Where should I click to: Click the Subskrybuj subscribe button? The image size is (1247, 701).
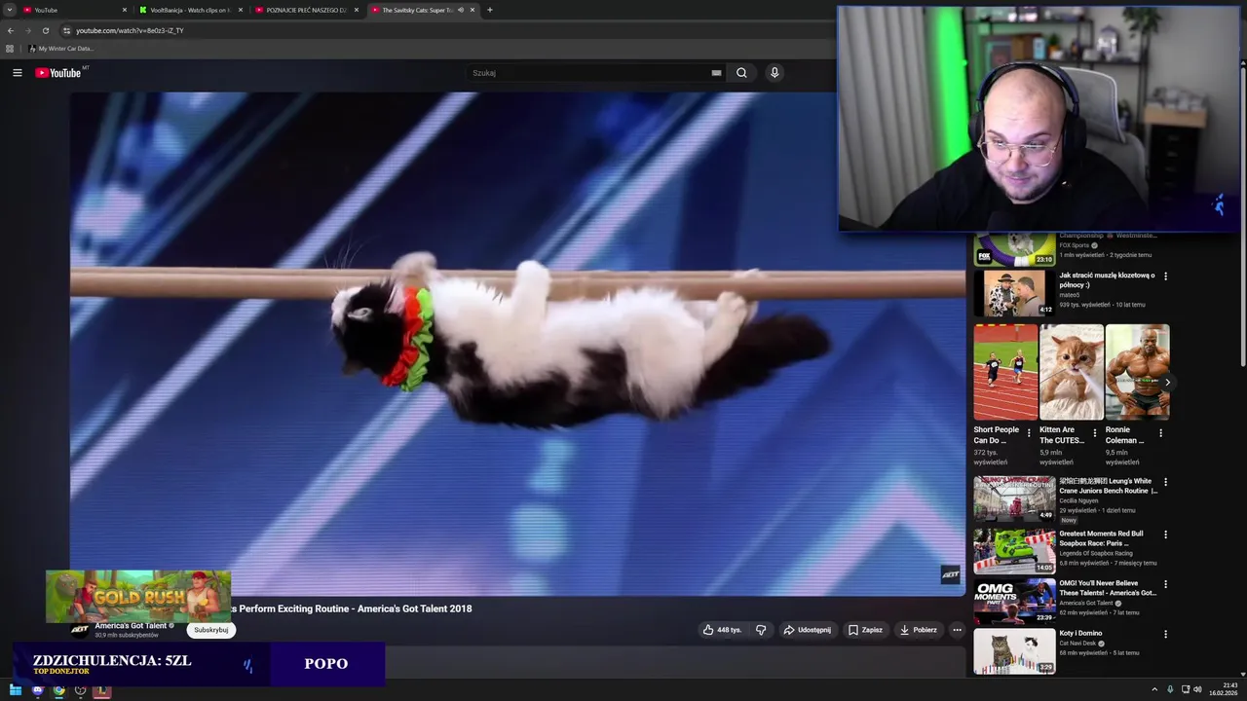(x=211, y=630)
